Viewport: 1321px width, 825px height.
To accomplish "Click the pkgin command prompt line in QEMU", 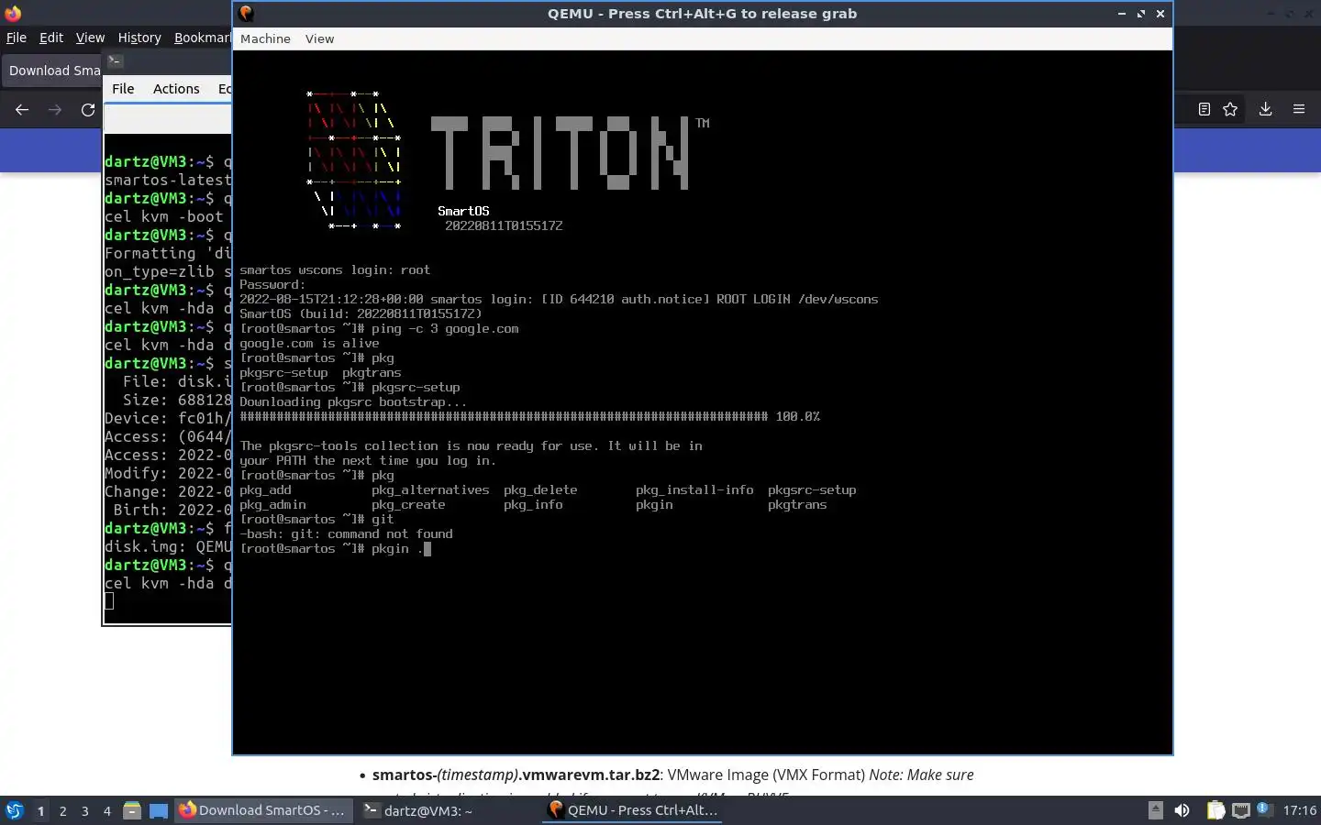I will pyautogui.click(x=335, y=548).
